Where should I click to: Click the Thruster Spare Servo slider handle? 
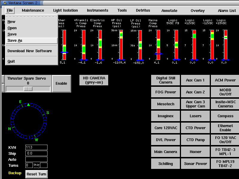click(28, 89)
